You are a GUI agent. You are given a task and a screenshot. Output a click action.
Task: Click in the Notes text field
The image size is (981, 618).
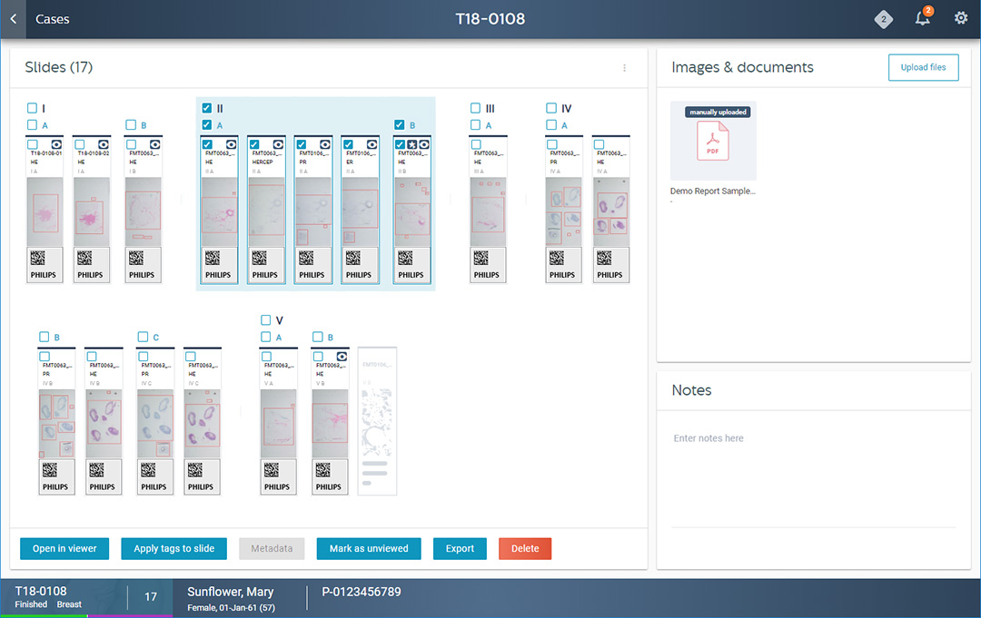click(x=813, y=472)
